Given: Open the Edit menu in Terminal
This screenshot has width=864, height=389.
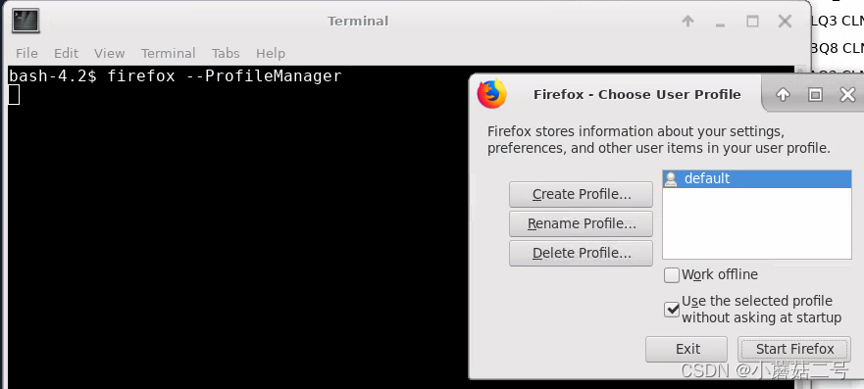Looking at the screenshot, I should (66, 53).
